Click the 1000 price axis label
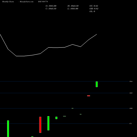 click(131, 108)
